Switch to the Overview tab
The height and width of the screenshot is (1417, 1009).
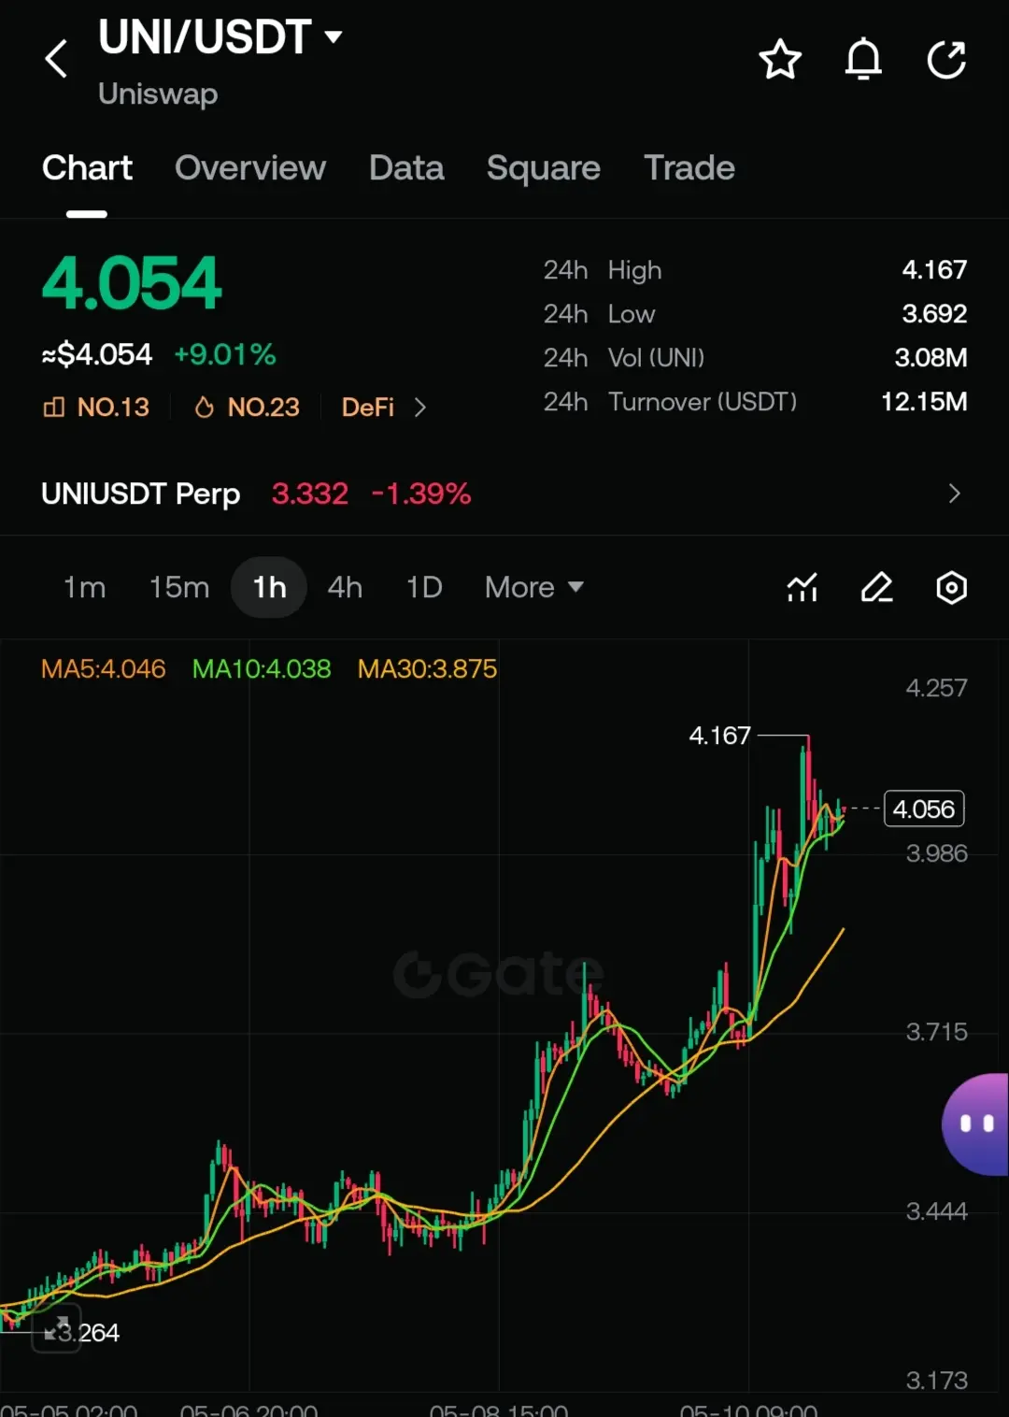[250, 168]
